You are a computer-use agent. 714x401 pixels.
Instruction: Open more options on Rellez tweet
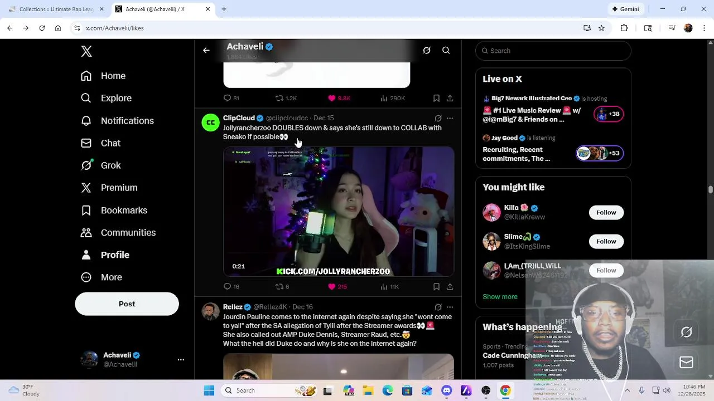pyautogui.click(x=450, y=307)
